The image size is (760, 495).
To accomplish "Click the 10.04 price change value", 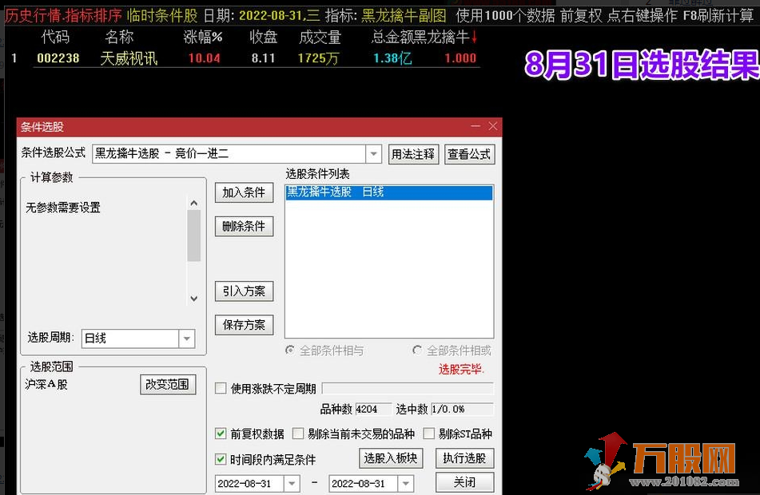I will tap(204, 58).
